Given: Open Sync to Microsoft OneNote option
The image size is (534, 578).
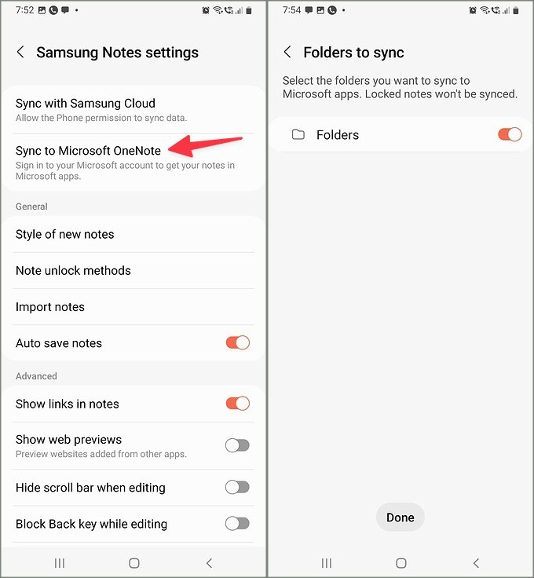Looking at the screenshot, I should [133, 163].
